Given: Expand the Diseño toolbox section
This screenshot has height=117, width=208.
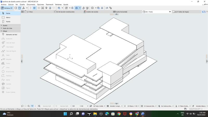Looking at the screenshot, I should pyautogui.click(x=5, y=25).
